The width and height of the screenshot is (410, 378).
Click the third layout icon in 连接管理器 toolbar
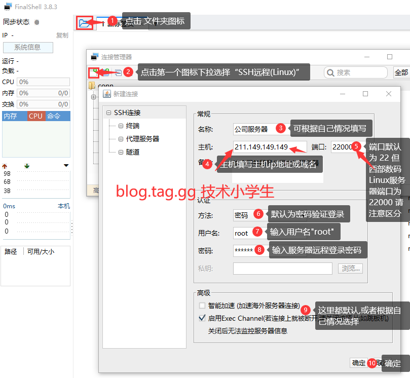click(x=118, y=71)
